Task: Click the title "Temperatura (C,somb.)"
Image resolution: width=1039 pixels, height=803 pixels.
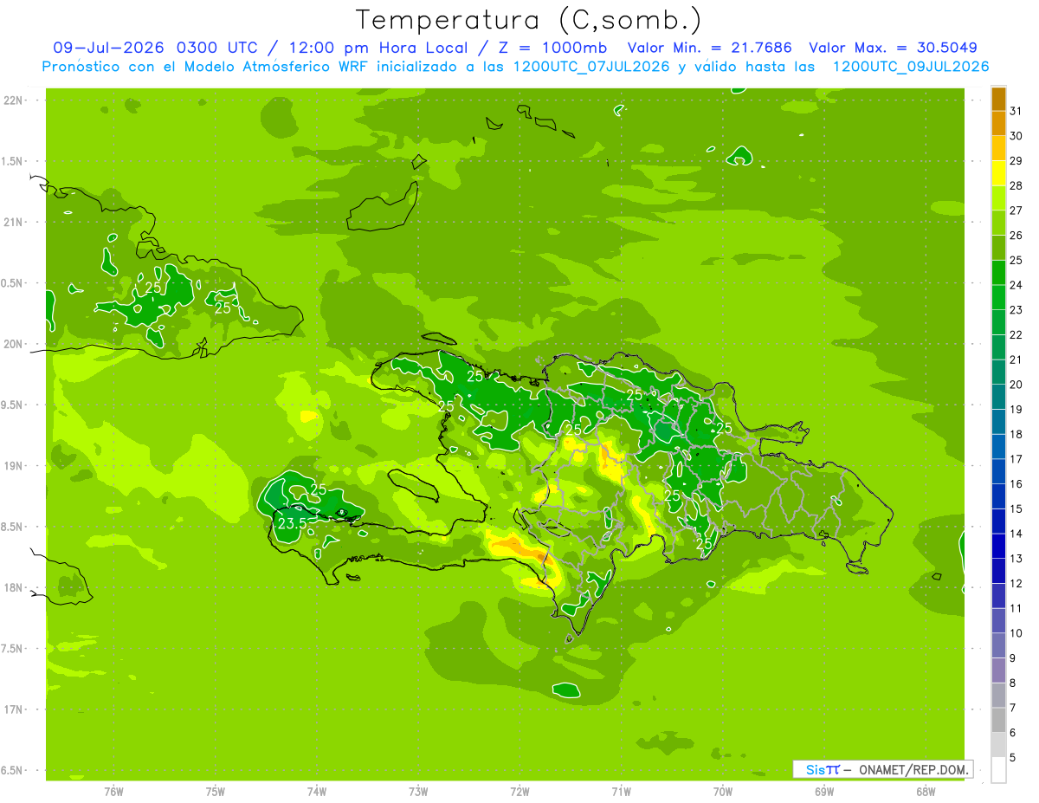Action: pos(528,19)
